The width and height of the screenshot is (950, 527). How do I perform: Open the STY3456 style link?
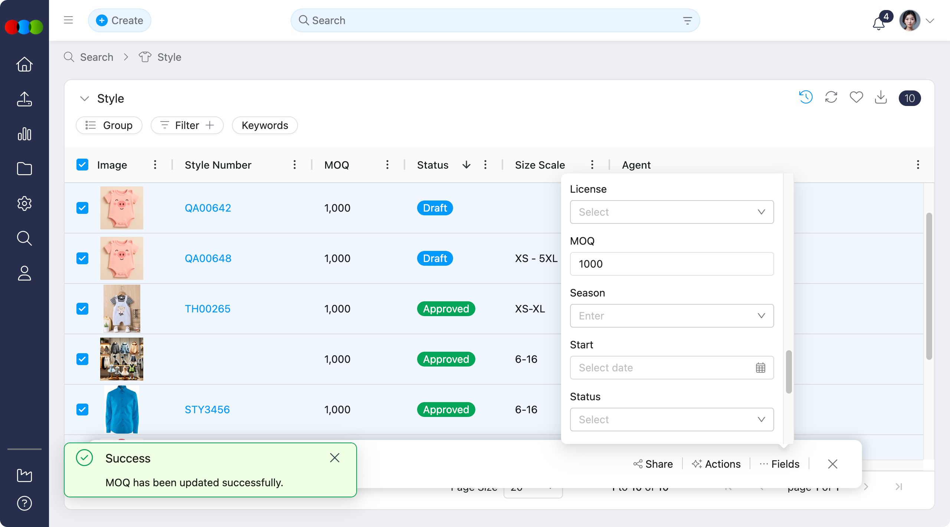(207, 410)
